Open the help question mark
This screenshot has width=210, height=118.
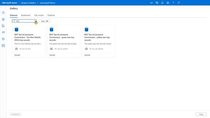coord(173,3)
